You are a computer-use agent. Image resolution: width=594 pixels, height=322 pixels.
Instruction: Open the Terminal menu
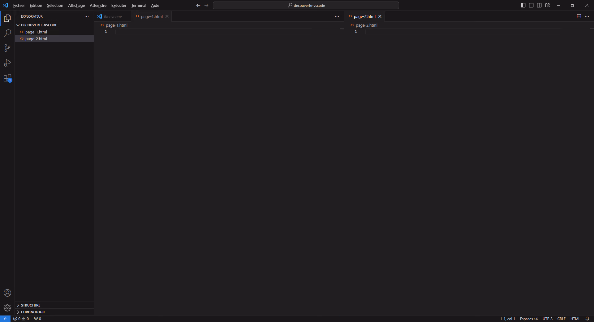[139, 5]
